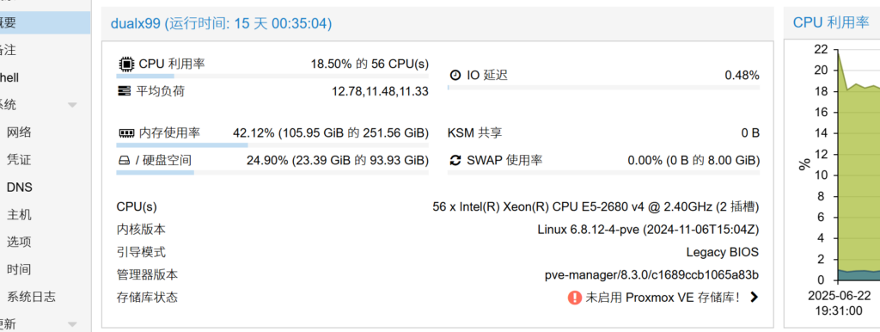Click the hard disk icon beside 硬盘空间

click(124, 161)
